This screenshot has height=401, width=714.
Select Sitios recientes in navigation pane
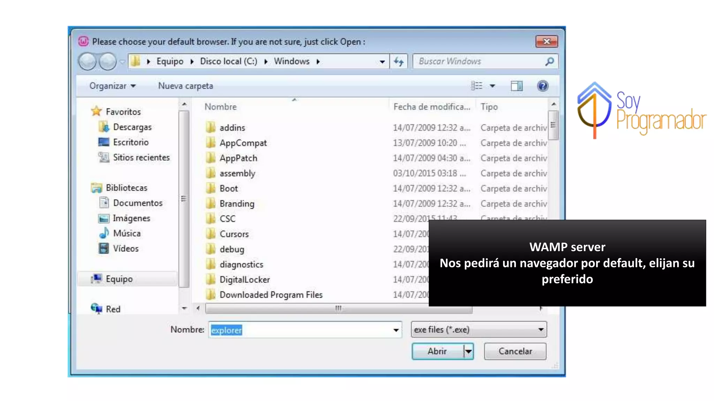141,157
